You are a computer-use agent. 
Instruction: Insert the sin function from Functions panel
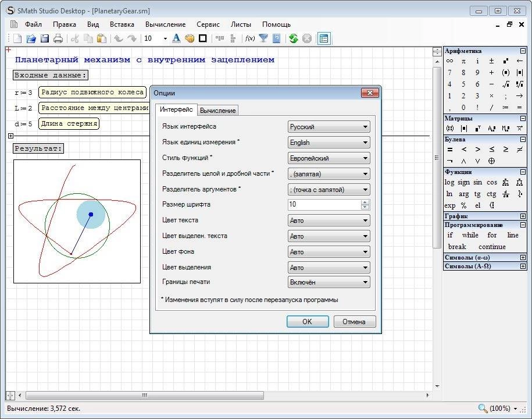coord(477,182)
